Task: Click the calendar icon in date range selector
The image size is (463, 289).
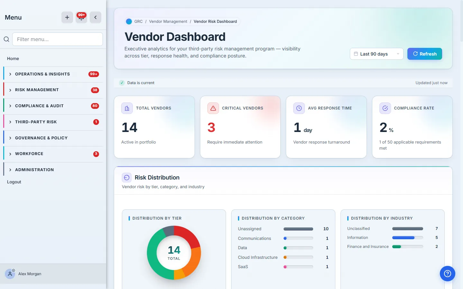Action: (356, 54)
